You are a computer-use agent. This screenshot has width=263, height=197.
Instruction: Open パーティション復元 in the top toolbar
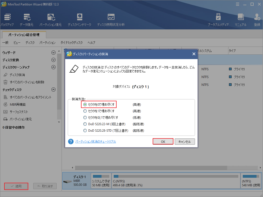[50, 20]
